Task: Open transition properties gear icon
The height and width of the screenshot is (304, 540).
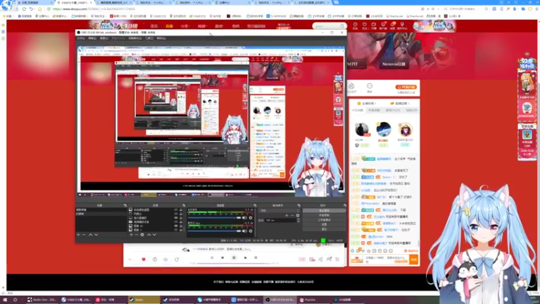Action: [298, 216]
